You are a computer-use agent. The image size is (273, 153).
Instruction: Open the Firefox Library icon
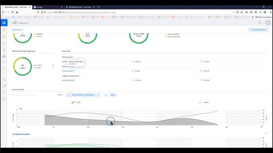click(247, 12)
